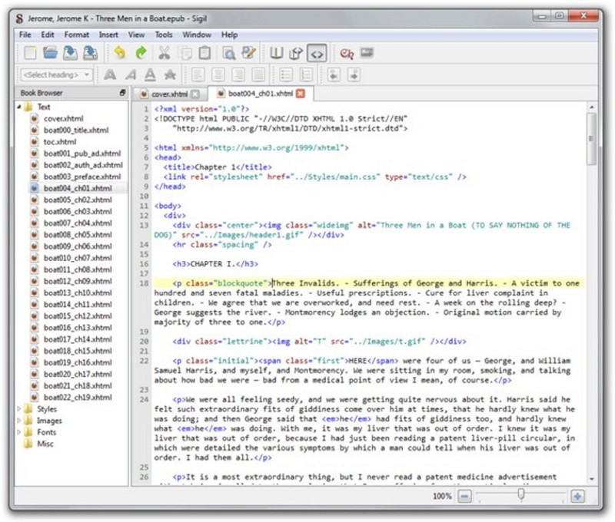Image resolution: width=615 pixels, height=522 pixels.
Task: Open the Format menu
Action: [x=76, y=35]
